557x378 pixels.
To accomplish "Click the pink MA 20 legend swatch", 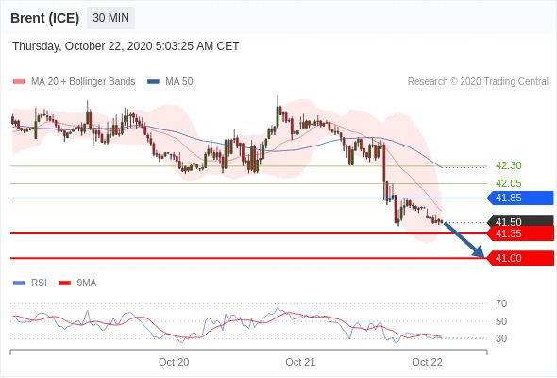I will coord(19,82).
